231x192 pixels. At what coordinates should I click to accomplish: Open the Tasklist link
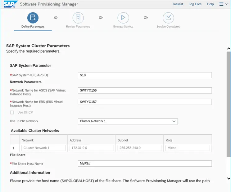click(178, 4)
